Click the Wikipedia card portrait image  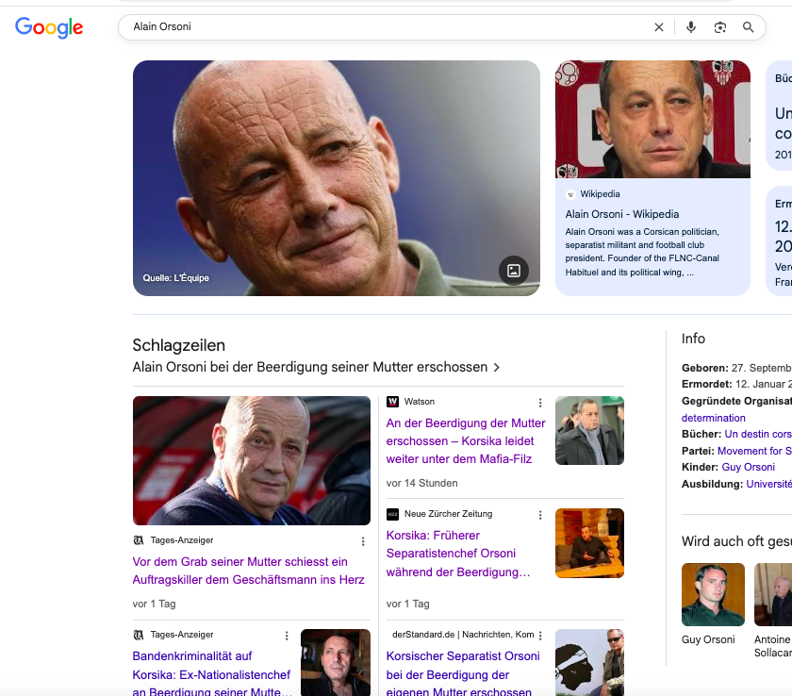click(652, 119)
